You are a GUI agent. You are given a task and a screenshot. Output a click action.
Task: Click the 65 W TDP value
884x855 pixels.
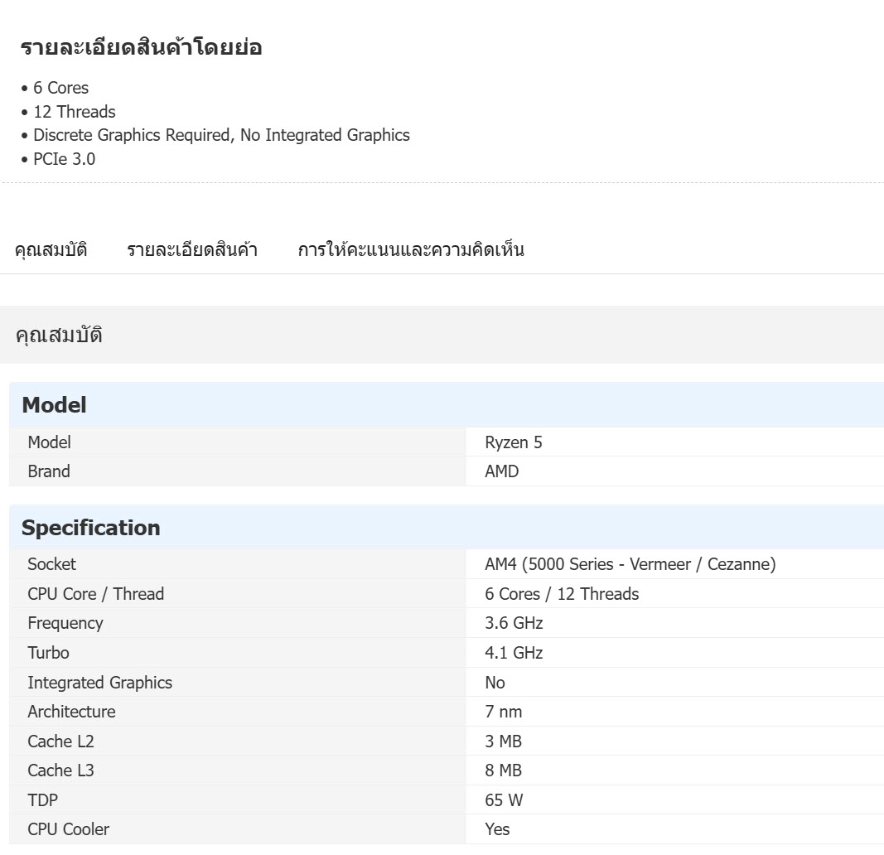coord(504,800)
